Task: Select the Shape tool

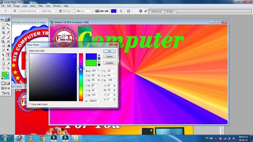Action: (x=8, y=59)
